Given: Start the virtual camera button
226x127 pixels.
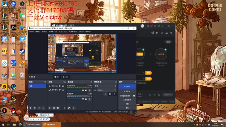Looking at the screenshot, I should pyautogui.click(x=125, y=96).
